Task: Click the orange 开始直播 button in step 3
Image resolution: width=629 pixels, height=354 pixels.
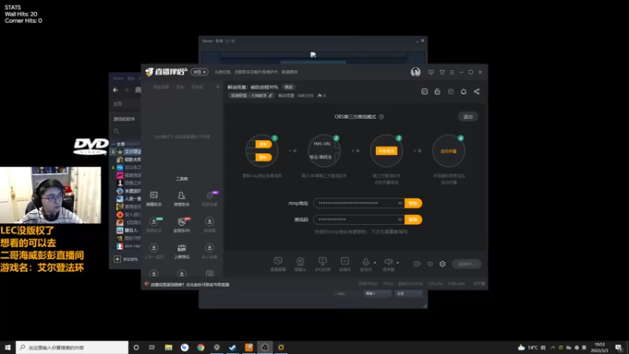Action: click(386, 151)
